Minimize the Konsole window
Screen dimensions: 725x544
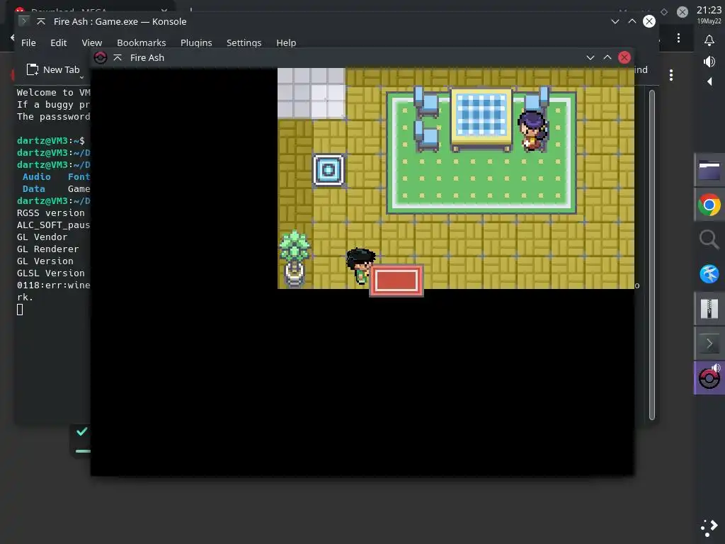coord(615,21)
